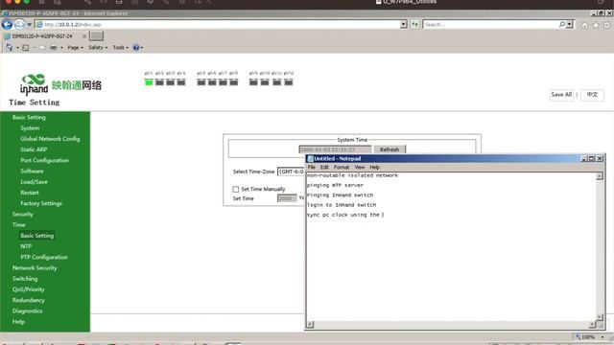This screenshot has width=614, height=345.
Task: Click Notepad vertical scrollbar up arrow
Action: pos(599,176)
